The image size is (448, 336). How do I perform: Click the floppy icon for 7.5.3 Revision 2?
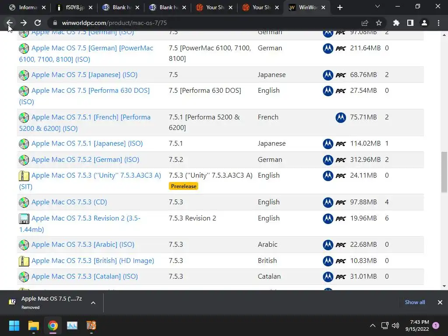tap(24, 219)
